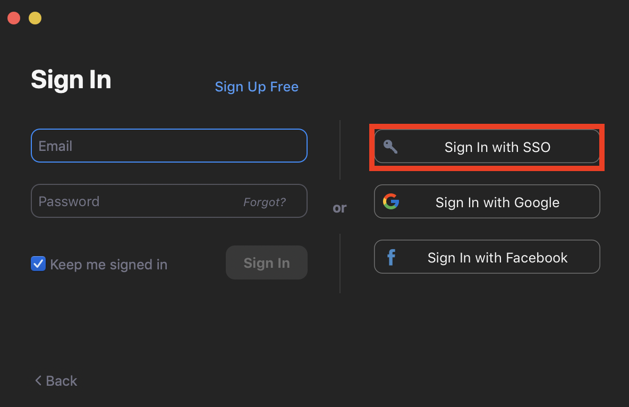
Task: Select the Google "G" logo icon
Action: [391, 202]
